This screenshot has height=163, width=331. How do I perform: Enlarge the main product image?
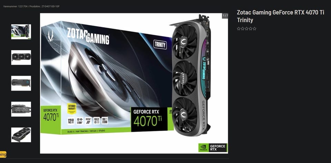(134, 84)
